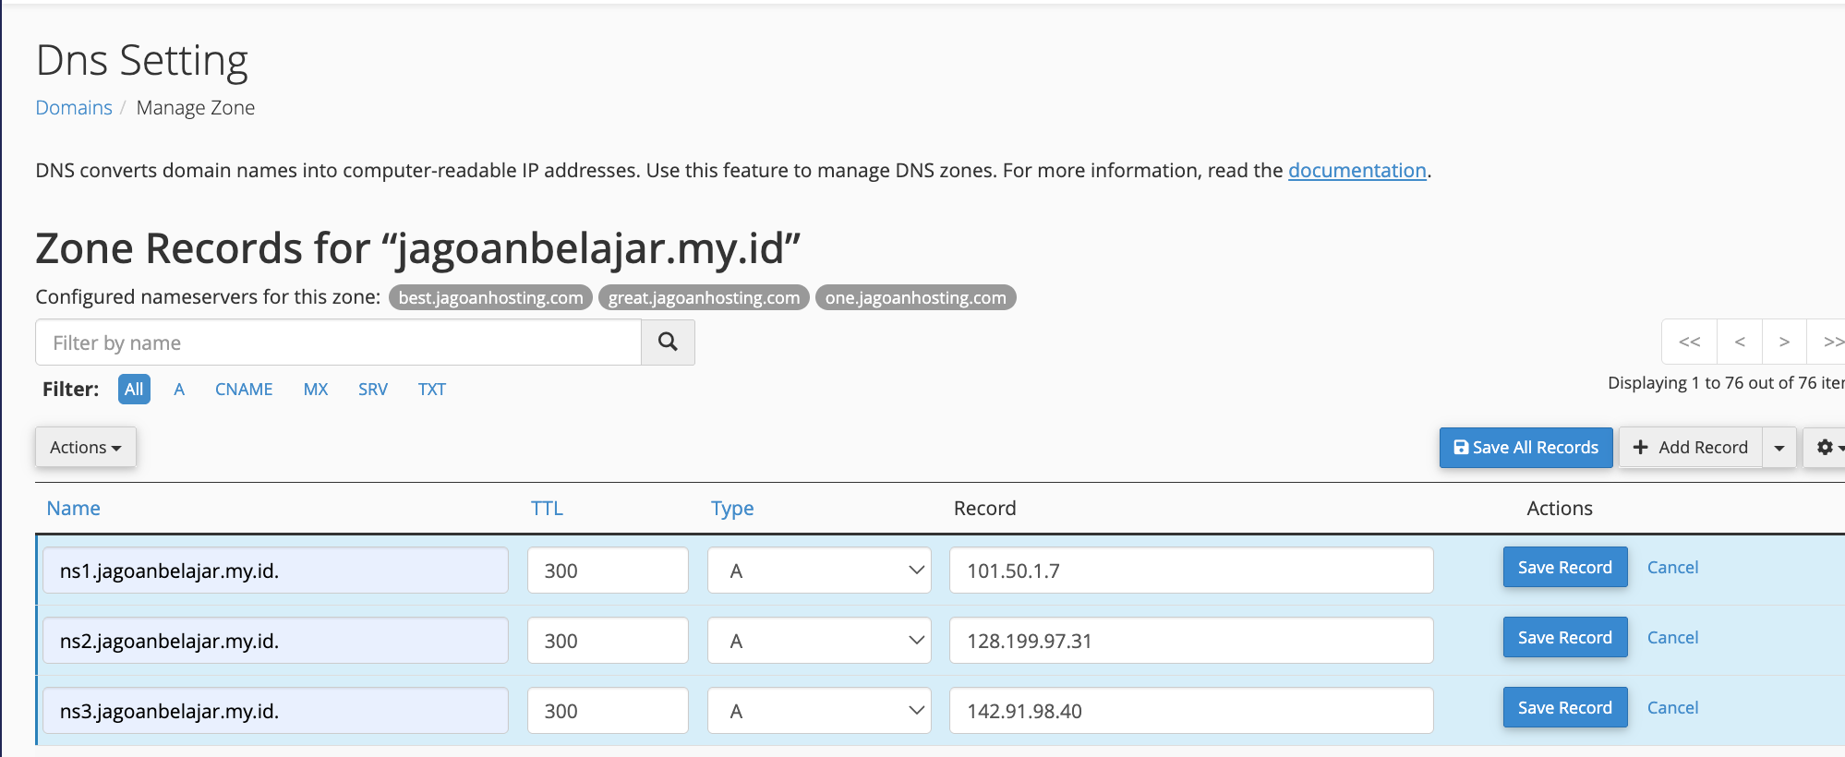Open the documentation link
The image size is (1845, 757).
click(x=1357, y=171)
